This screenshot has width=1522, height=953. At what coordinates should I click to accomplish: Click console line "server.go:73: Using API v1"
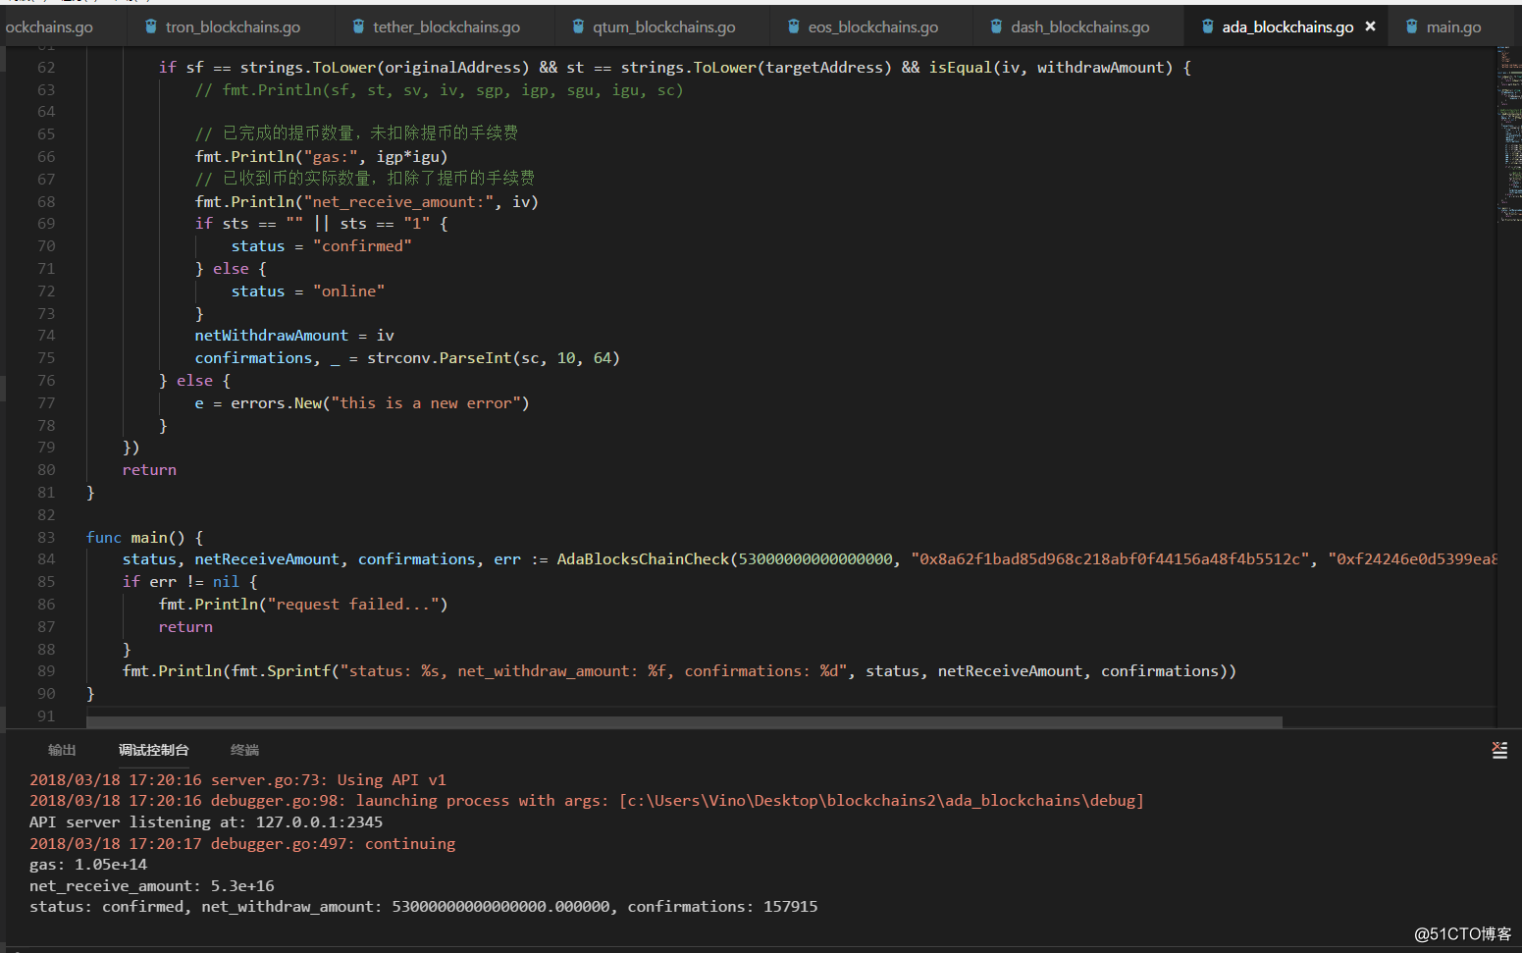pyautogui.click(x=237, y=780)
